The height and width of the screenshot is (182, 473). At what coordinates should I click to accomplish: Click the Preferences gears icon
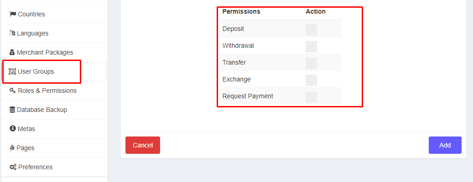point(13,167)
